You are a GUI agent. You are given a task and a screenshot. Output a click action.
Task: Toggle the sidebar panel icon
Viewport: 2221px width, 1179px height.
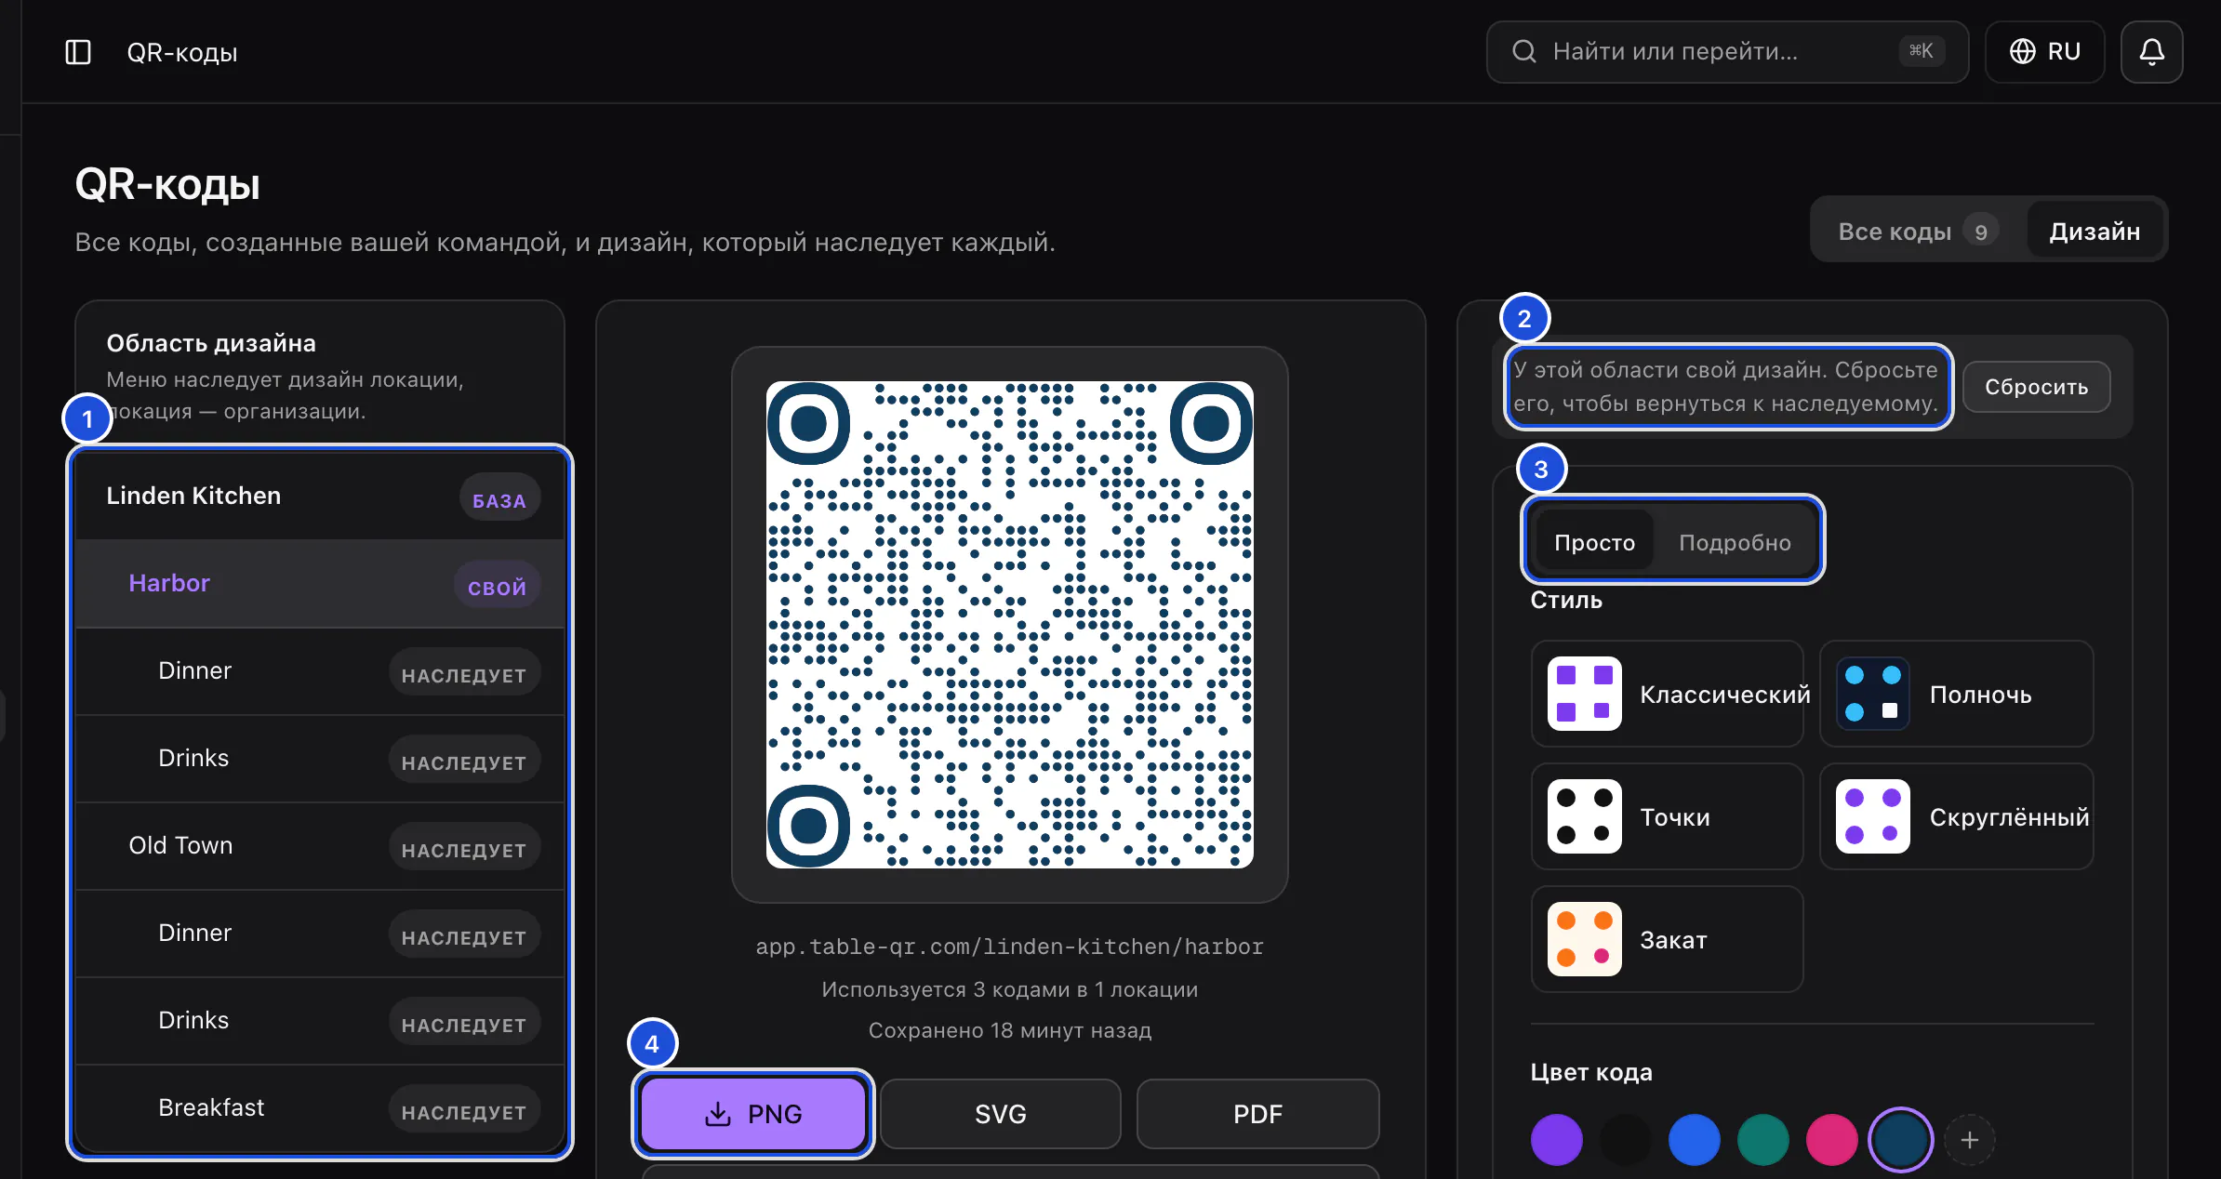78,52
